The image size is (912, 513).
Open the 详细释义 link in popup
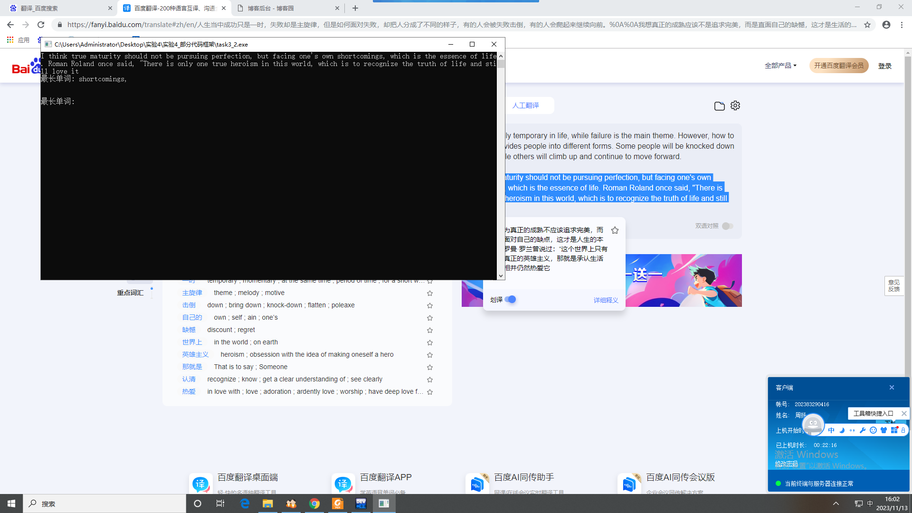606,300
